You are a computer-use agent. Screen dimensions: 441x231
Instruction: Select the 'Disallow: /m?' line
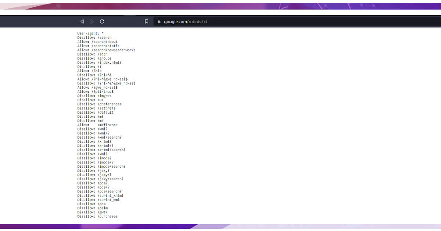(90, 117)
